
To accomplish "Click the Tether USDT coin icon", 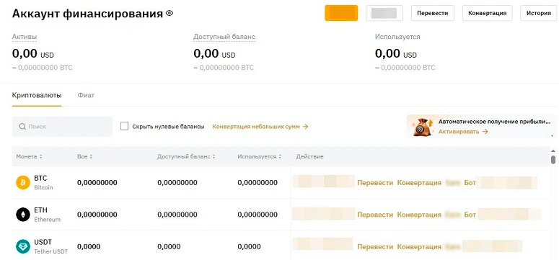I will tap(23, 246).
